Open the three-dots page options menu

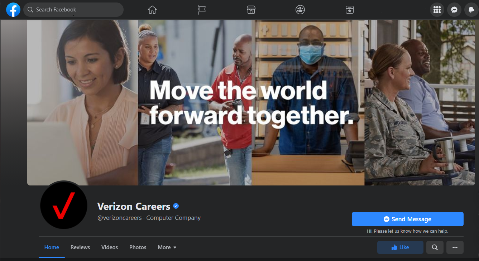coord(455,247)
